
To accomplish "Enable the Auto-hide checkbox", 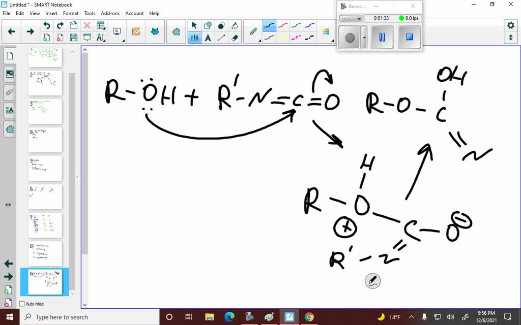I will (x=21, y=303).
